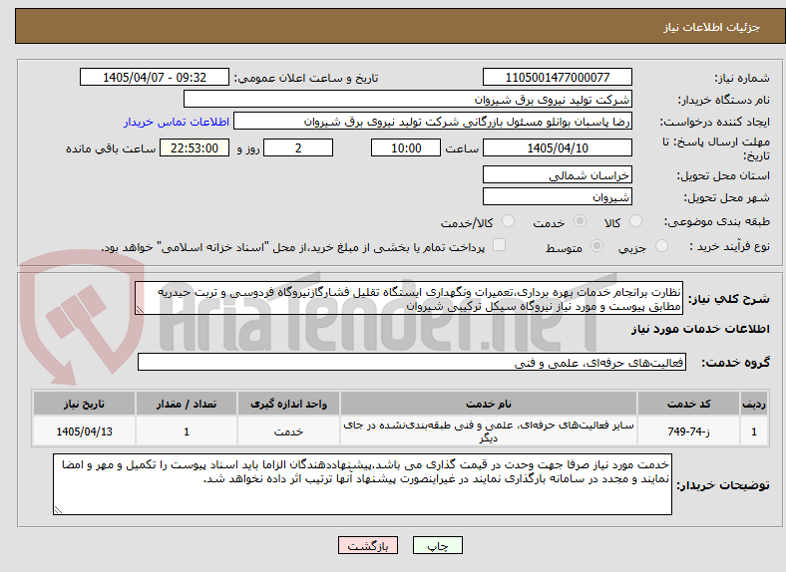The image size is (786, 572).
Task: Click the اطلاعات خدمات مورد نیاز heading
Action: 700,329
